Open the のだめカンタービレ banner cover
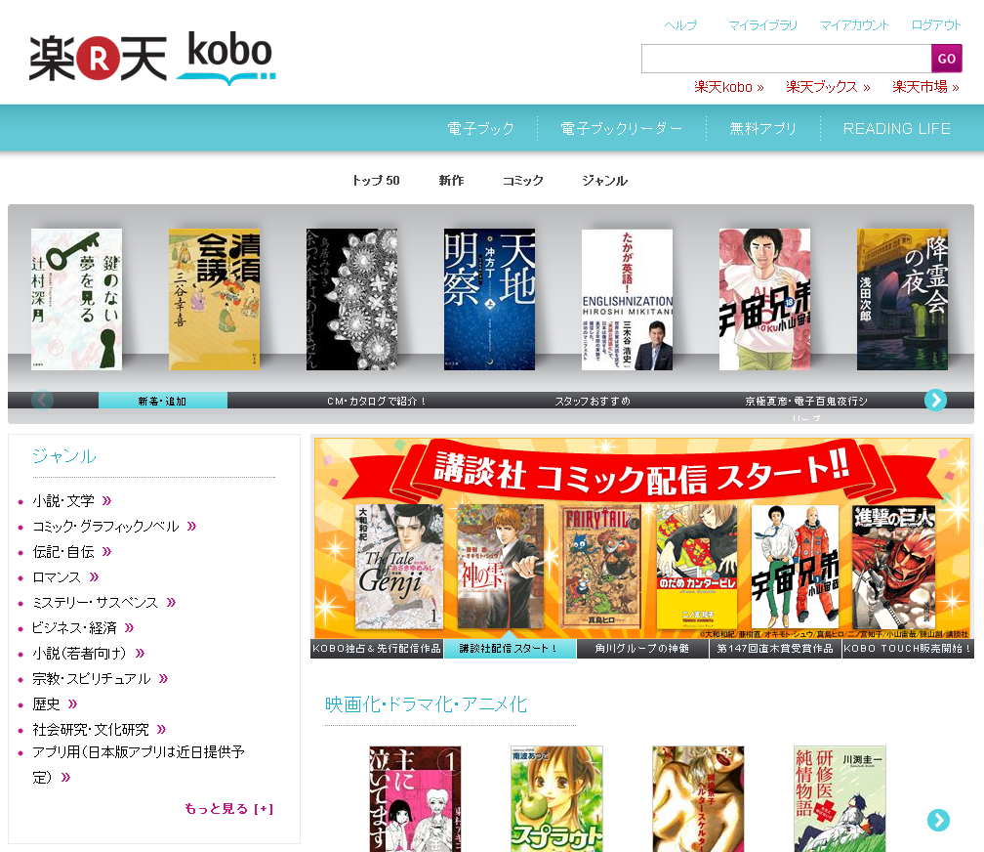984x852 pixels. pyautogui.click(x=697, y=567)
